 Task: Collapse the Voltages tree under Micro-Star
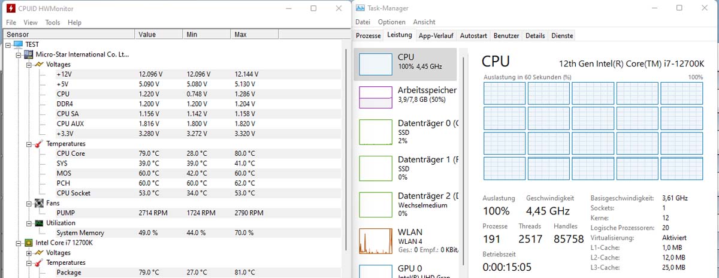pyautogui.click(x=29, y=64)
